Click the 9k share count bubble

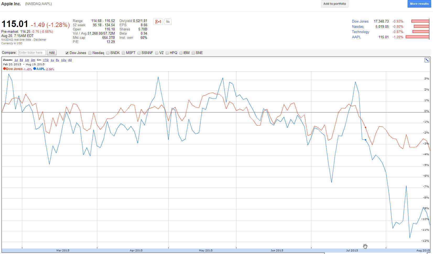click(168, 22)
